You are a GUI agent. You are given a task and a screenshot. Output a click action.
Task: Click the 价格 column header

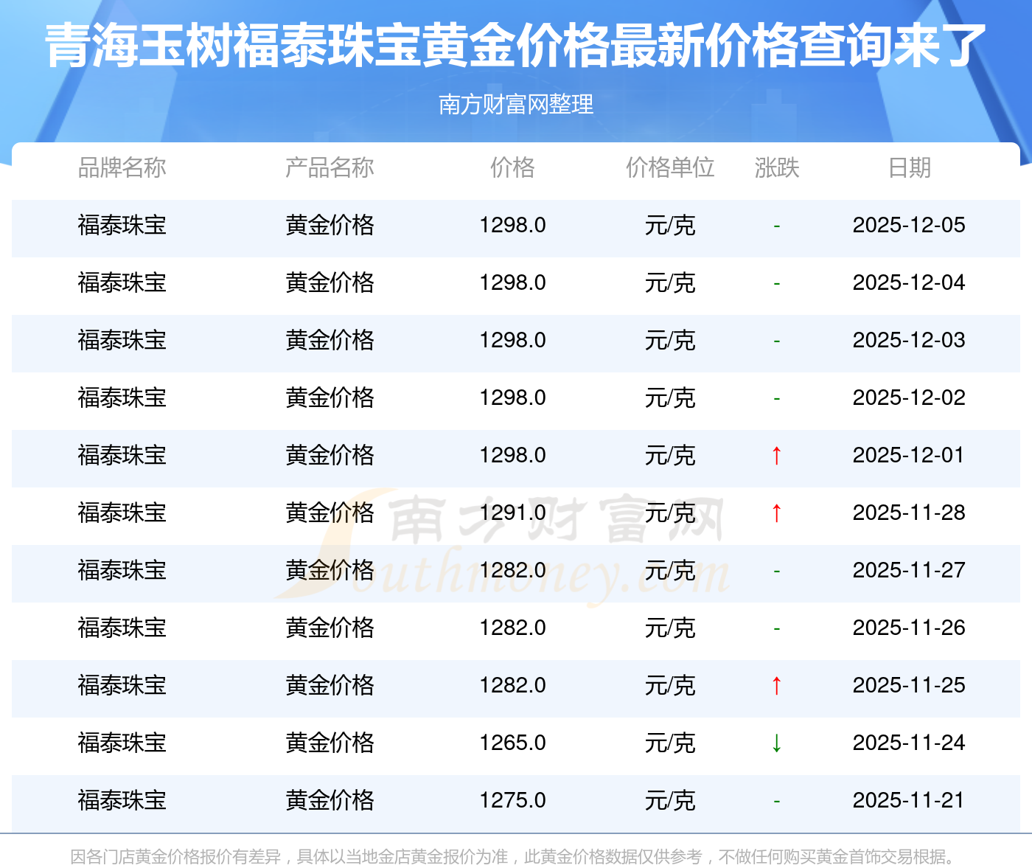pyautogui.click(x=512, y=168)
